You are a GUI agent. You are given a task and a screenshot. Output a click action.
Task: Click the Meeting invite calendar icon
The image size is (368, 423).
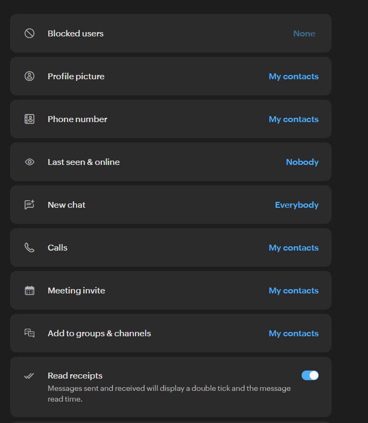coord(29,290)
